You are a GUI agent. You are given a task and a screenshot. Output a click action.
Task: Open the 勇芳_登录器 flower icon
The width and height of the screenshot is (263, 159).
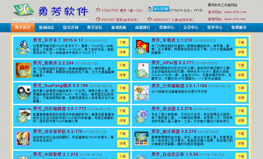pyautogui.click(x=142, y=116)
